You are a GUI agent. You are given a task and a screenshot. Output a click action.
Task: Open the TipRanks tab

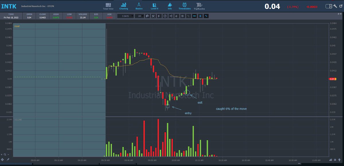click(x=199, y=6)
